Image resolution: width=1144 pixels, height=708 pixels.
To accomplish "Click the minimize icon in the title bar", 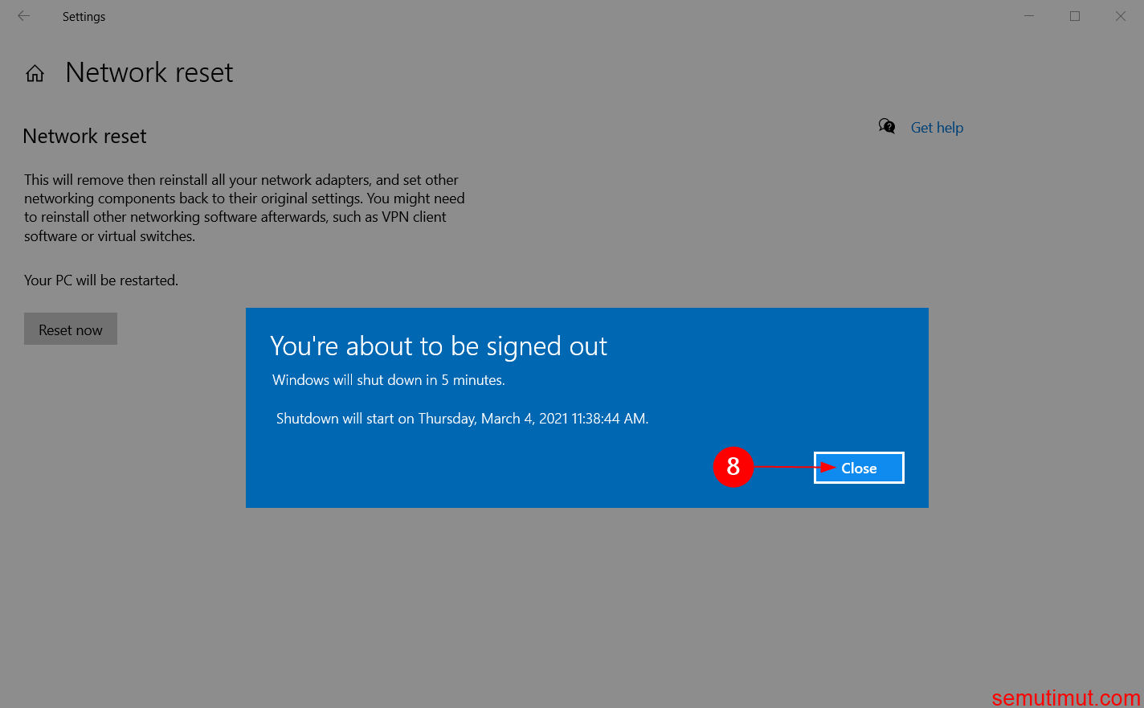I will [x=1028, y=16].
